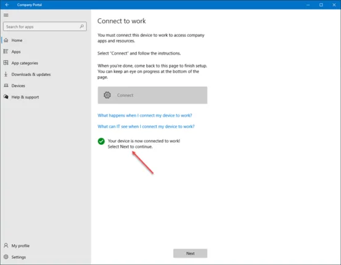Close the Company Portal window

(x=334, y=4)
